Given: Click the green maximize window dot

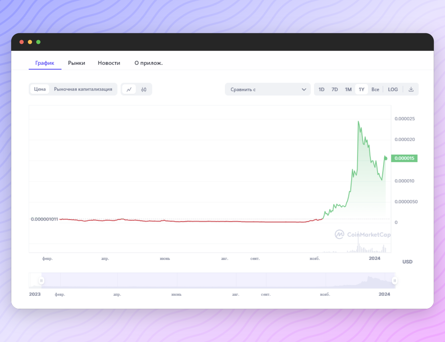Looking at the screenshot, I should (x=39, y=42).
